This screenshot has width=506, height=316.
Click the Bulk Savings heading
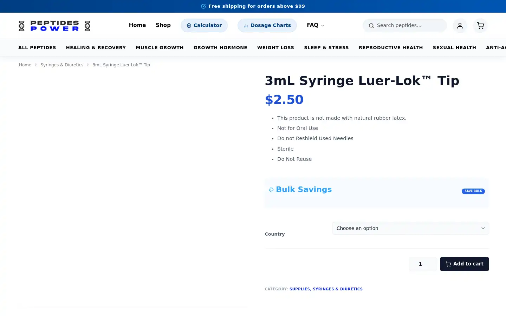tap(304, 190)
